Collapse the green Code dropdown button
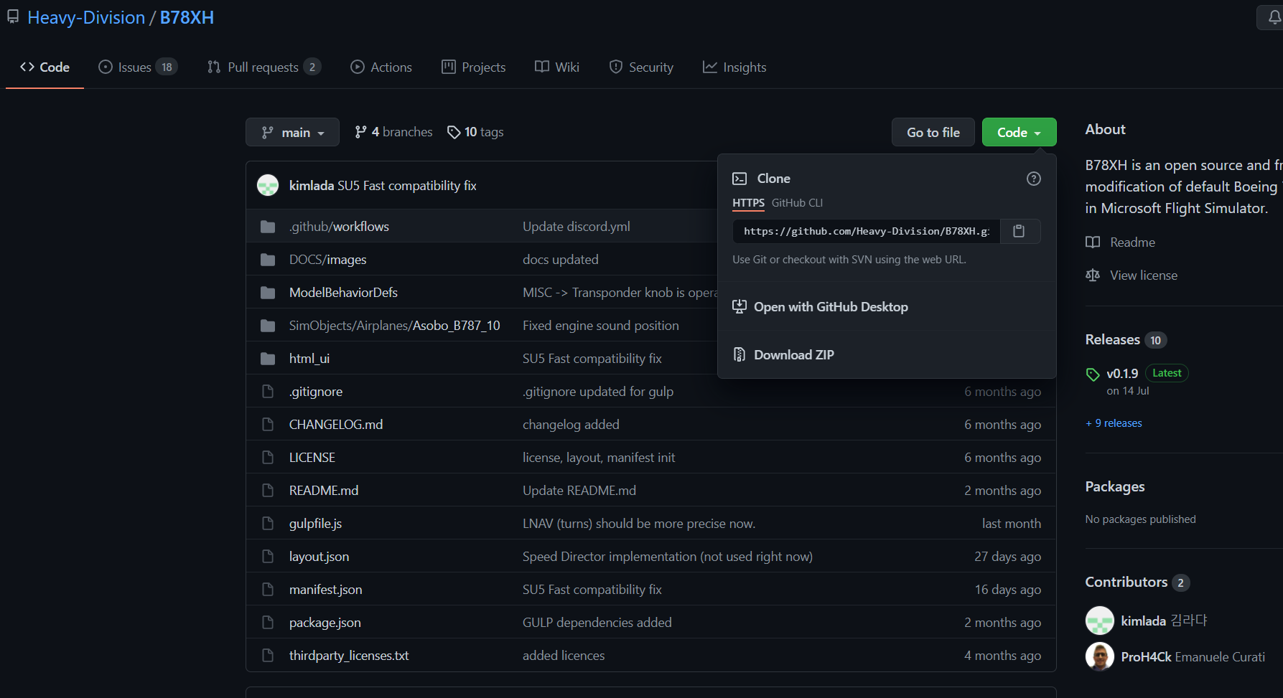 pos(1019,132)
